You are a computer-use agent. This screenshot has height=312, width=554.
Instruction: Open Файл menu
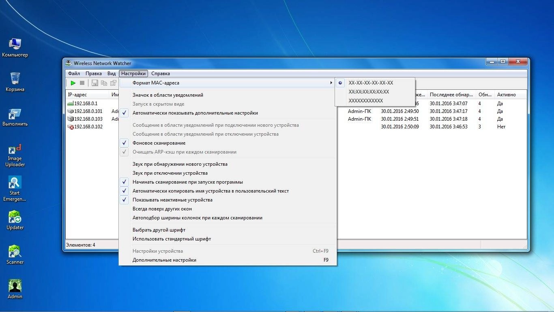[74, 74]
